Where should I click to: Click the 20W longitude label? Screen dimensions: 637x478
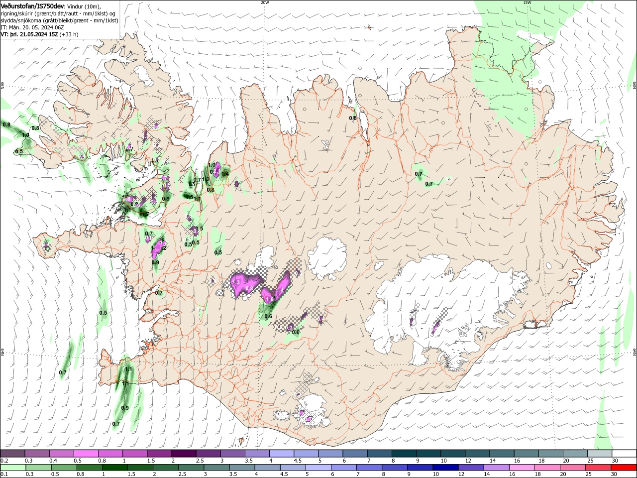point(265,2)
